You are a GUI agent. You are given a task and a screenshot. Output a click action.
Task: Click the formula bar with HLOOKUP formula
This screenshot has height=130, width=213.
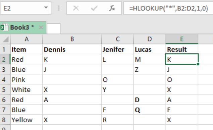click(168, 8)
